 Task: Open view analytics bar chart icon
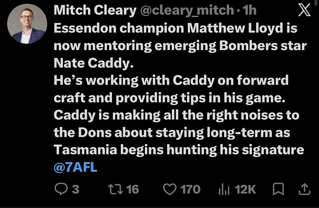224,189
